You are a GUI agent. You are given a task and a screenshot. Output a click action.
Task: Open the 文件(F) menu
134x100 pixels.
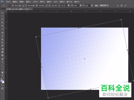8,2
